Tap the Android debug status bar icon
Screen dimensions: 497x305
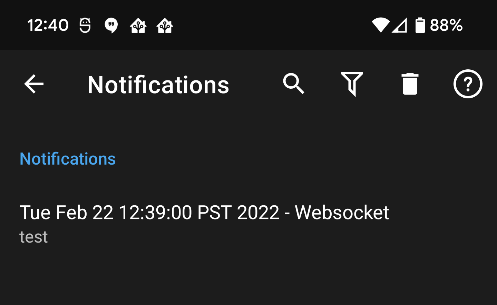(x=85, y=25)
